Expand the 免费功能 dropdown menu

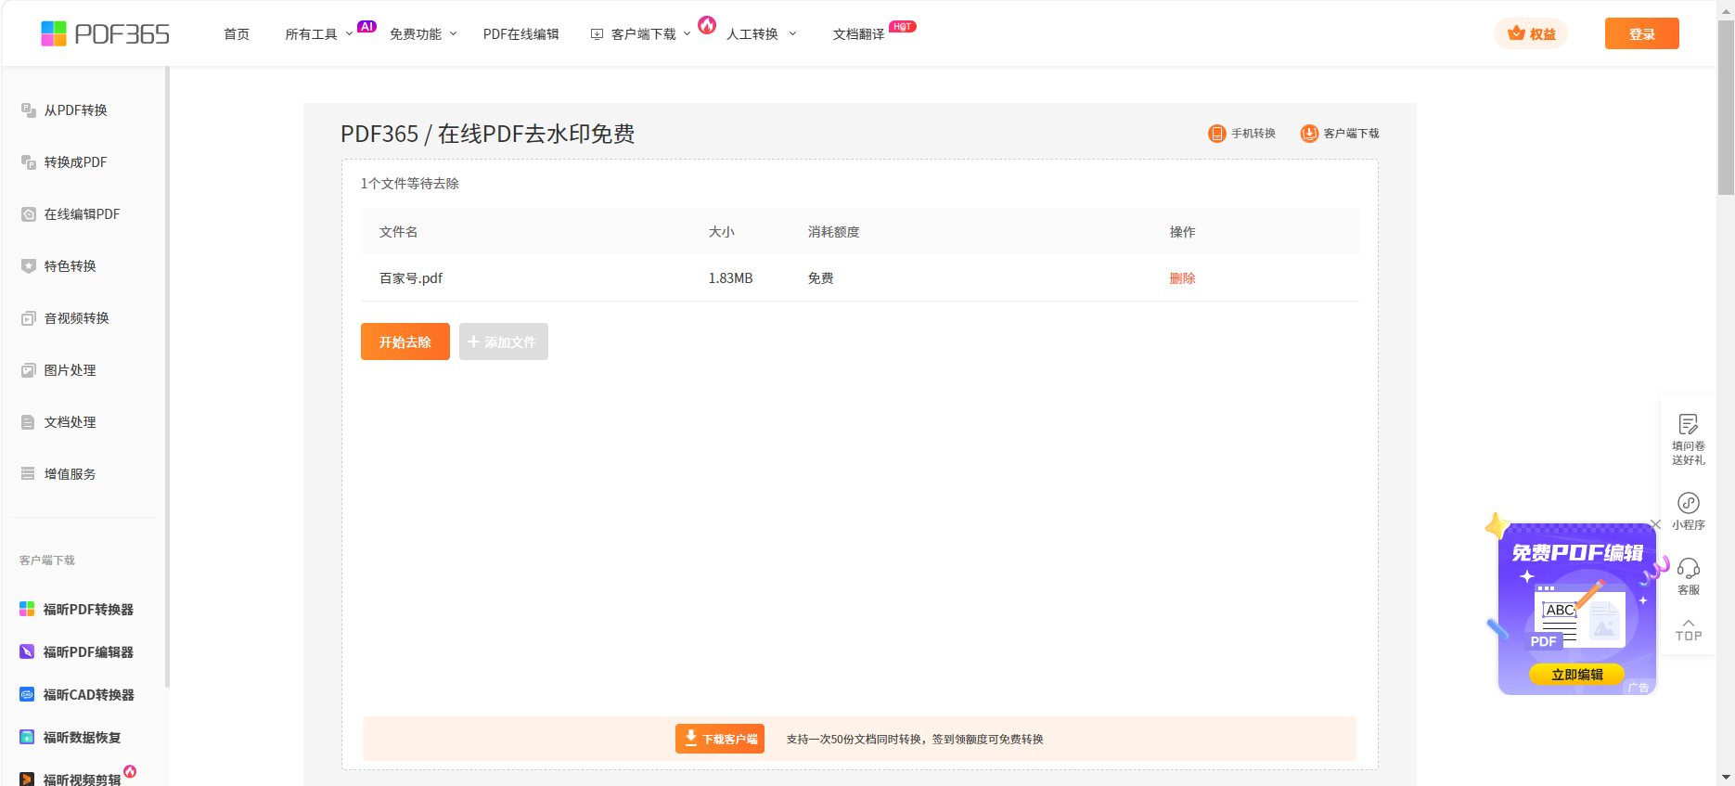pyautogui.click(x=423, y=34)
